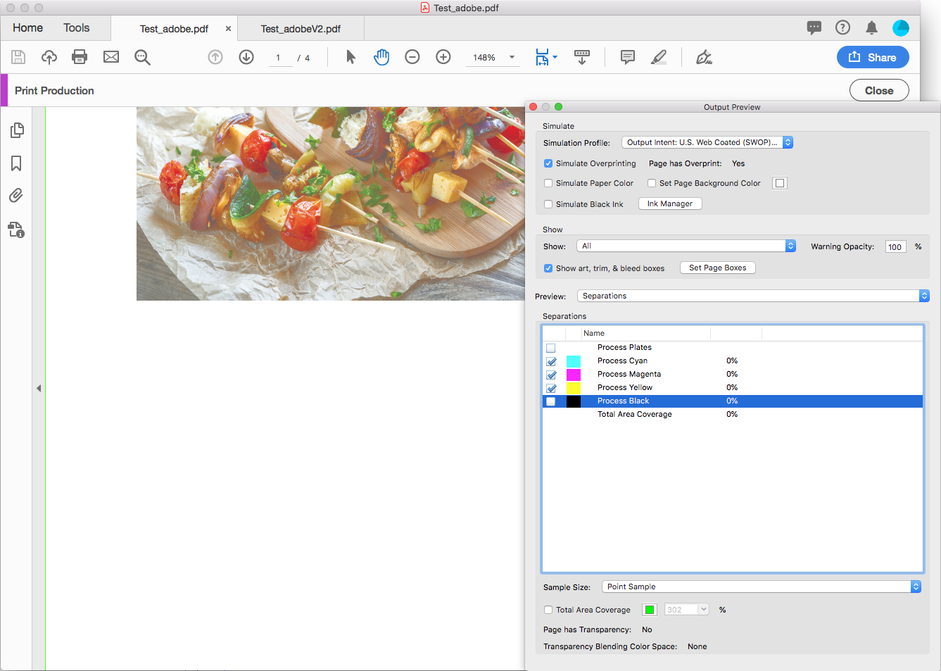Upload file to cloud icon

(49, 57)
